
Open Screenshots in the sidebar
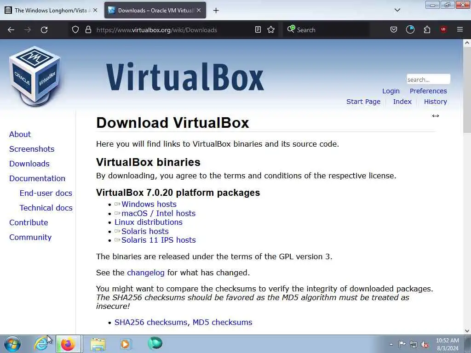[x=32, y=149]
